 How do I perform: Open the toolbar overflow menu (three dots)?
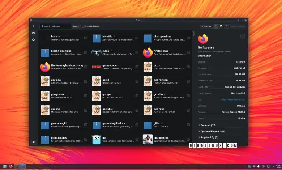click(226, 26)
